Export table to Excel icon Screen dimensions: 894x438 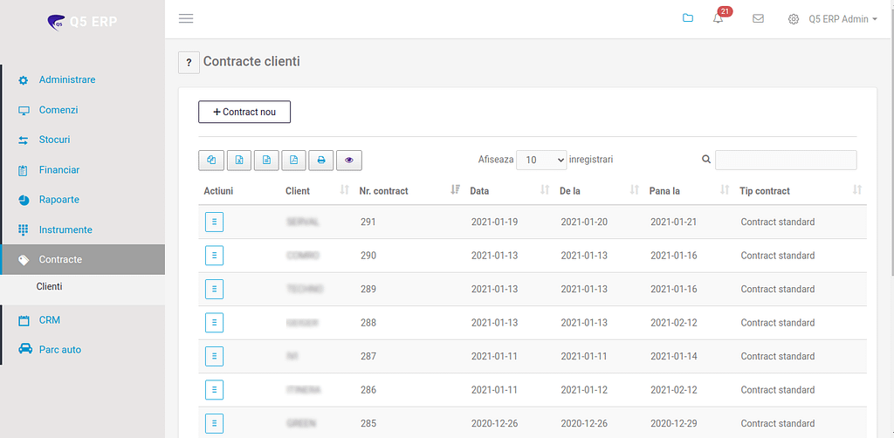pyautogui.click(x=239, y=161)
